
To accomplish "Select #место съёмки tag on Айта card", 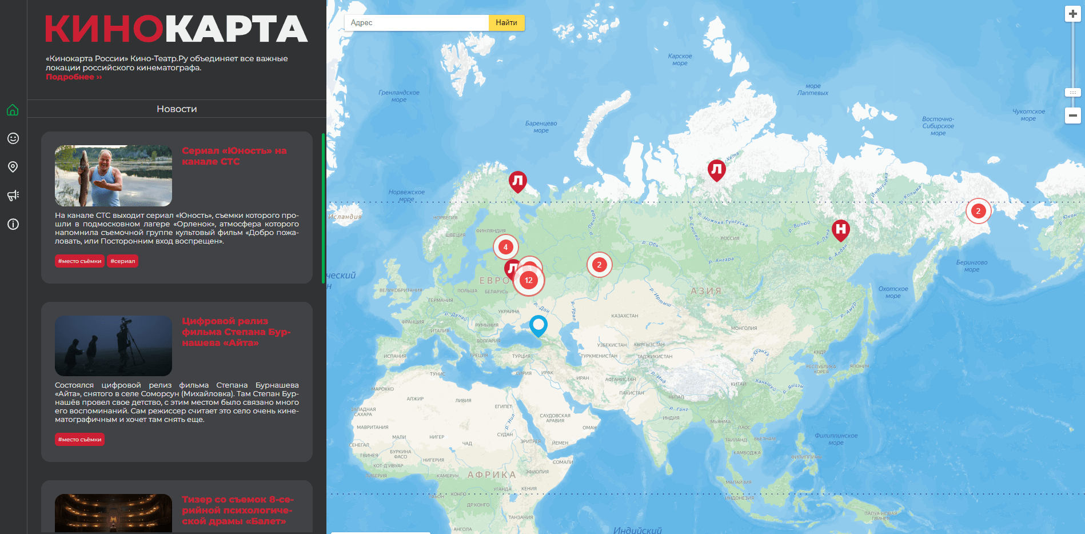I will tap(79, 440).
